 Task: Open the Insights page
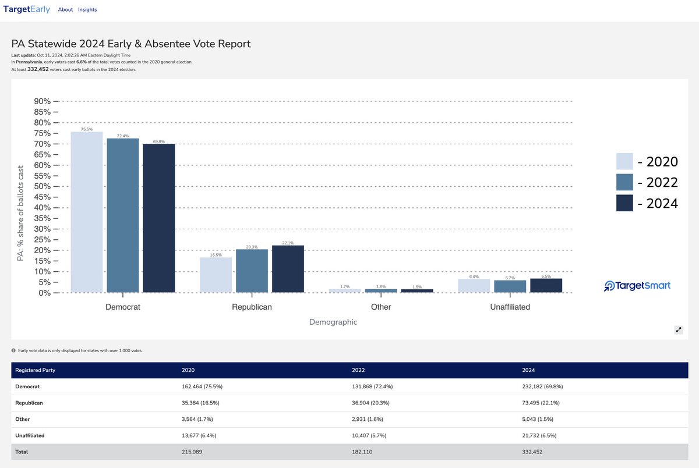[x=87, y=10]
